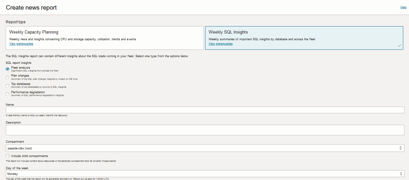Click the Compartment dropdown chevron arrows icon
The height and width of the screenshot is (180, 409).
pos(400,148)
